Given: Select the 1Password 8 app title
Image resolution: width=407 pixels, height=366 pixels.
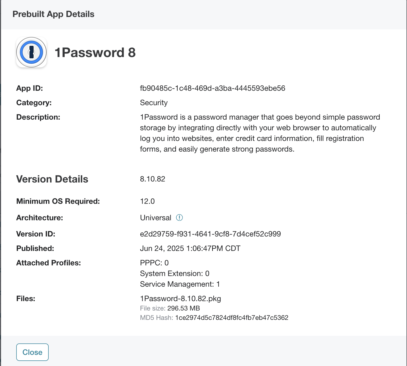Looking at the screenshot, I should tap(95, 52).
